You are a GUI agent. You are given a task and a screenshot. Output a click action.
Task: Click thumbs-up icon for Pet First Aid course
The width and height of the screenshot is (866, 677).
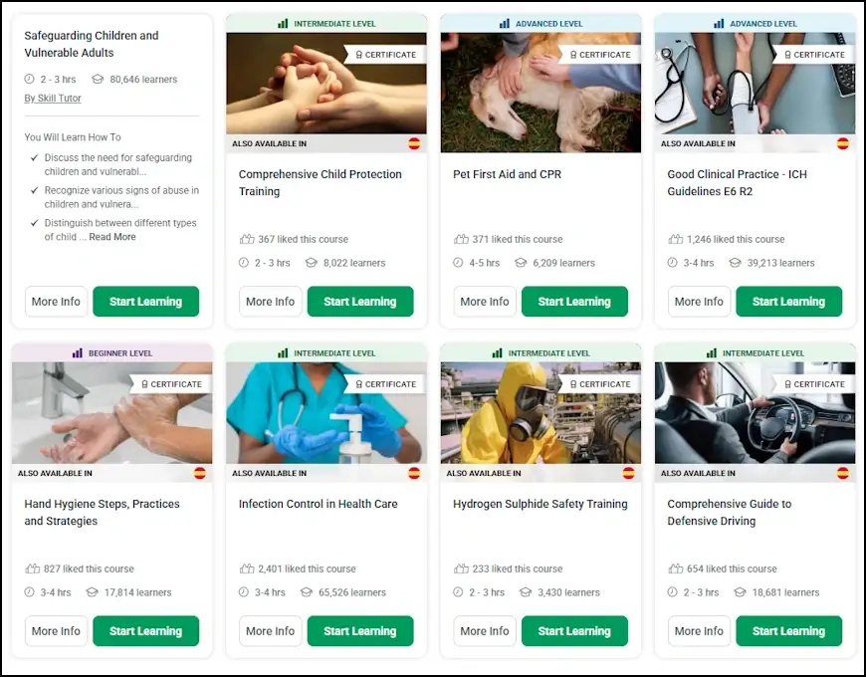[x=461, y=239]
